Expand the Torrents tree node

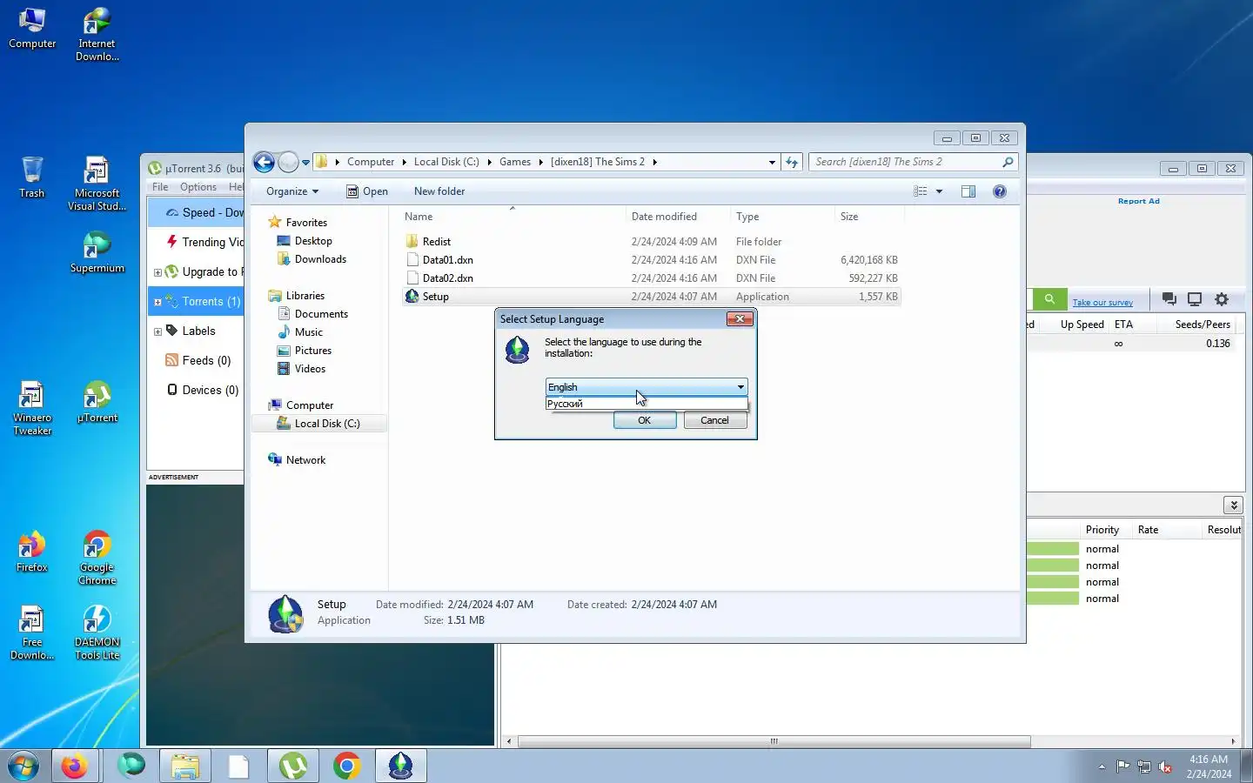(x=157, y=302)
